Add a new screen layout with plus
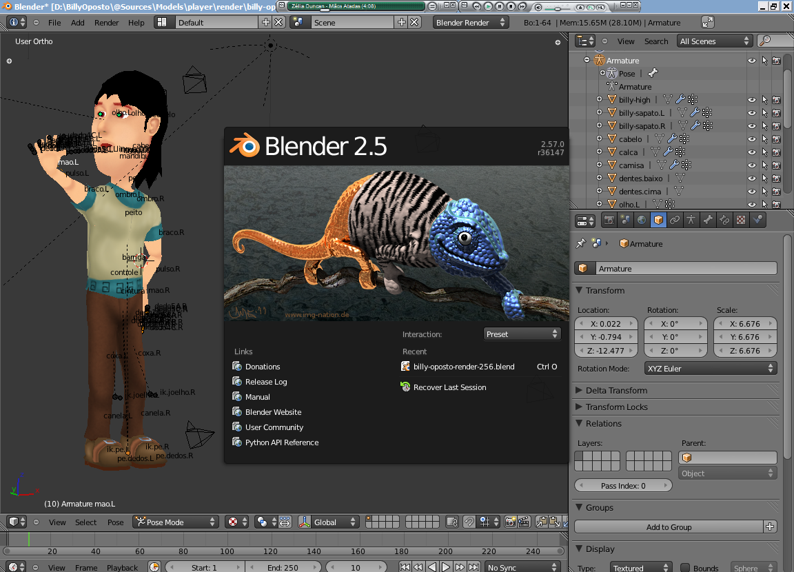This screenshot has height=572, width=794. click(266, 22)
